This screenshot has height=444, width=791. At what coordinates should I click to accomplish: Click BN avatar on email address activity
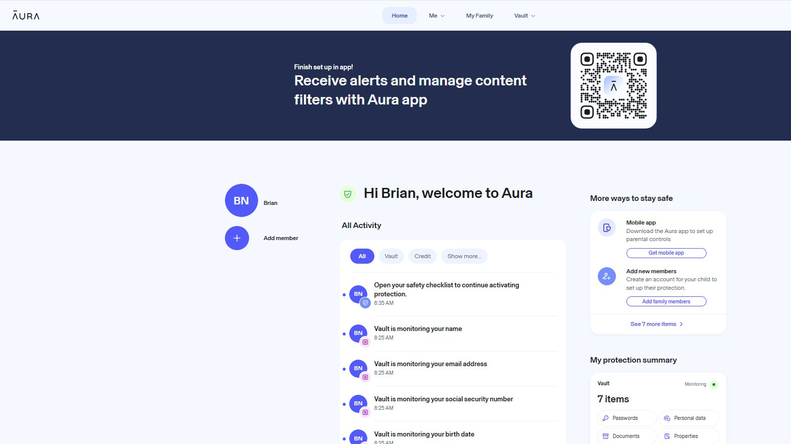click(x=358, y=368)
